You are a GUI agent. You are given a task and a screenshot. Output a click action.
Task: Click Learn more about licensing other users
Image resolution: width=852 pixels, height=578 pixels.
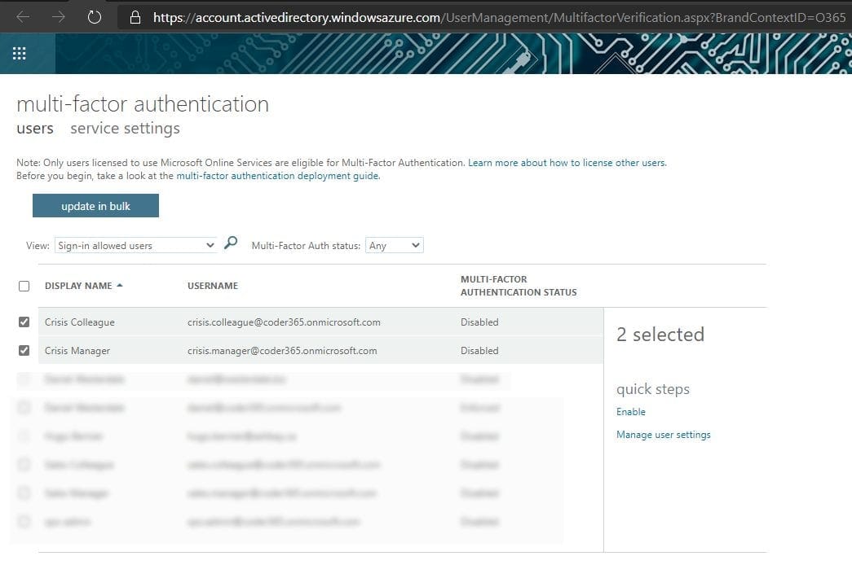pyautogui.click(x=567, y=163)
